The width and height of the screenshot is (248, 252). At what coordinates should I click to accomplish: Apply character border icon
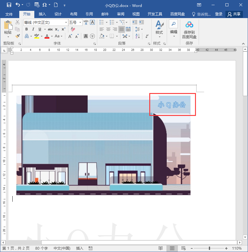click(x=92, y=22)
